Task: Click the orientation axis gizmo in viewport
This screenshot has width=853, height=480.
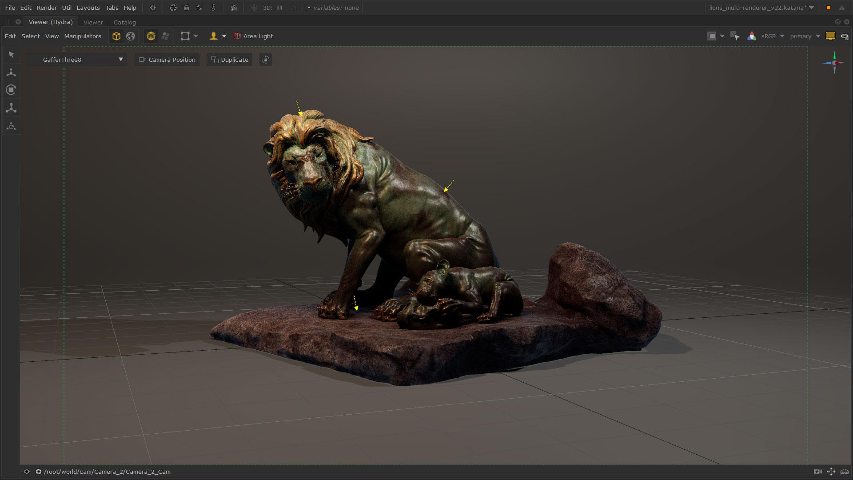Action: [x=834, y=63]
